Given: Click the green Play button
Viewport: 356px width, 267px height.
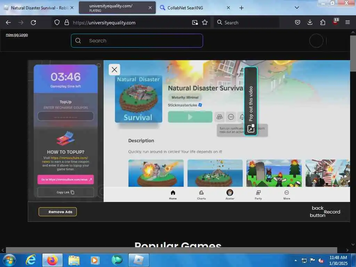Looking at the screenshot, I should pos(190,117).
